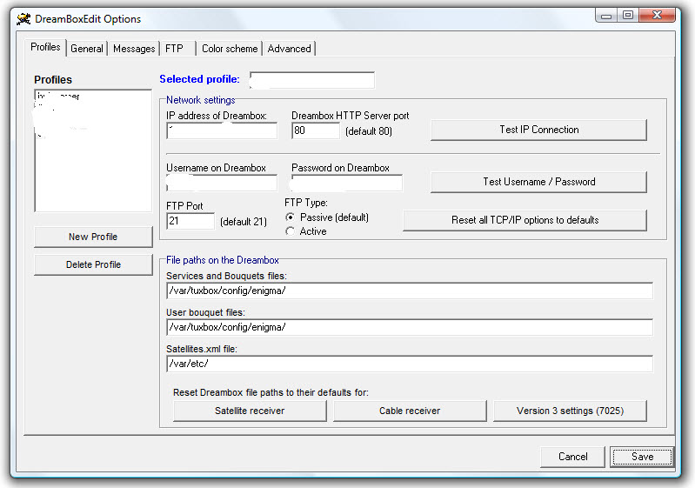Select Passive (default) FTP type
The image size is (695, 488).
(291, 217)
